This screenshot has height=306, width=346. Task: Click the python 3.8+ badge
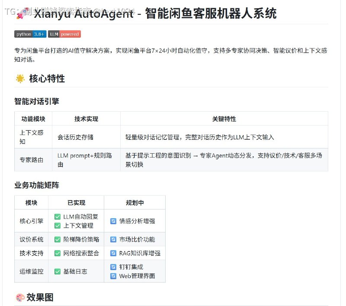click(30, 34)
